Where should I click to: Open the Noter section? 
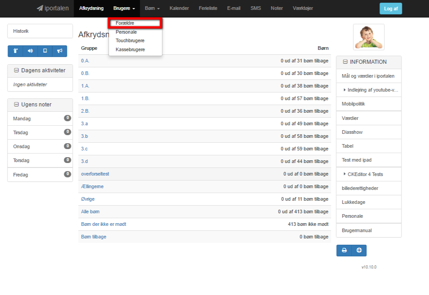(277, 9)
